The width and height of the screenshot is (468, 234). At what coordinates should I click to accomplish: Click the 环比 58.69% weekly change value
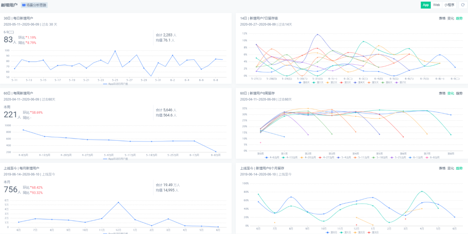tap(32, 113)
